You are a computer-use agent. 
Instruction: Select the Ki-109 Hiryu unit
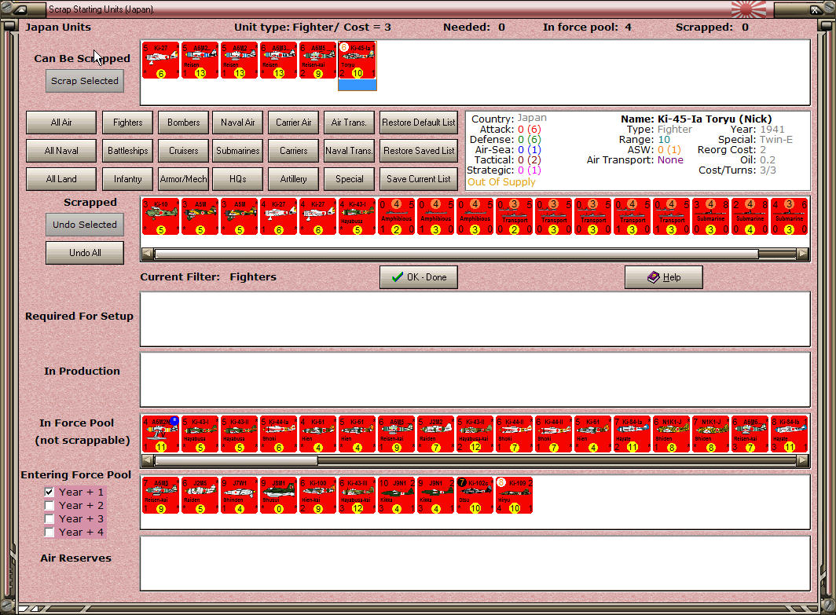(515, 495)
